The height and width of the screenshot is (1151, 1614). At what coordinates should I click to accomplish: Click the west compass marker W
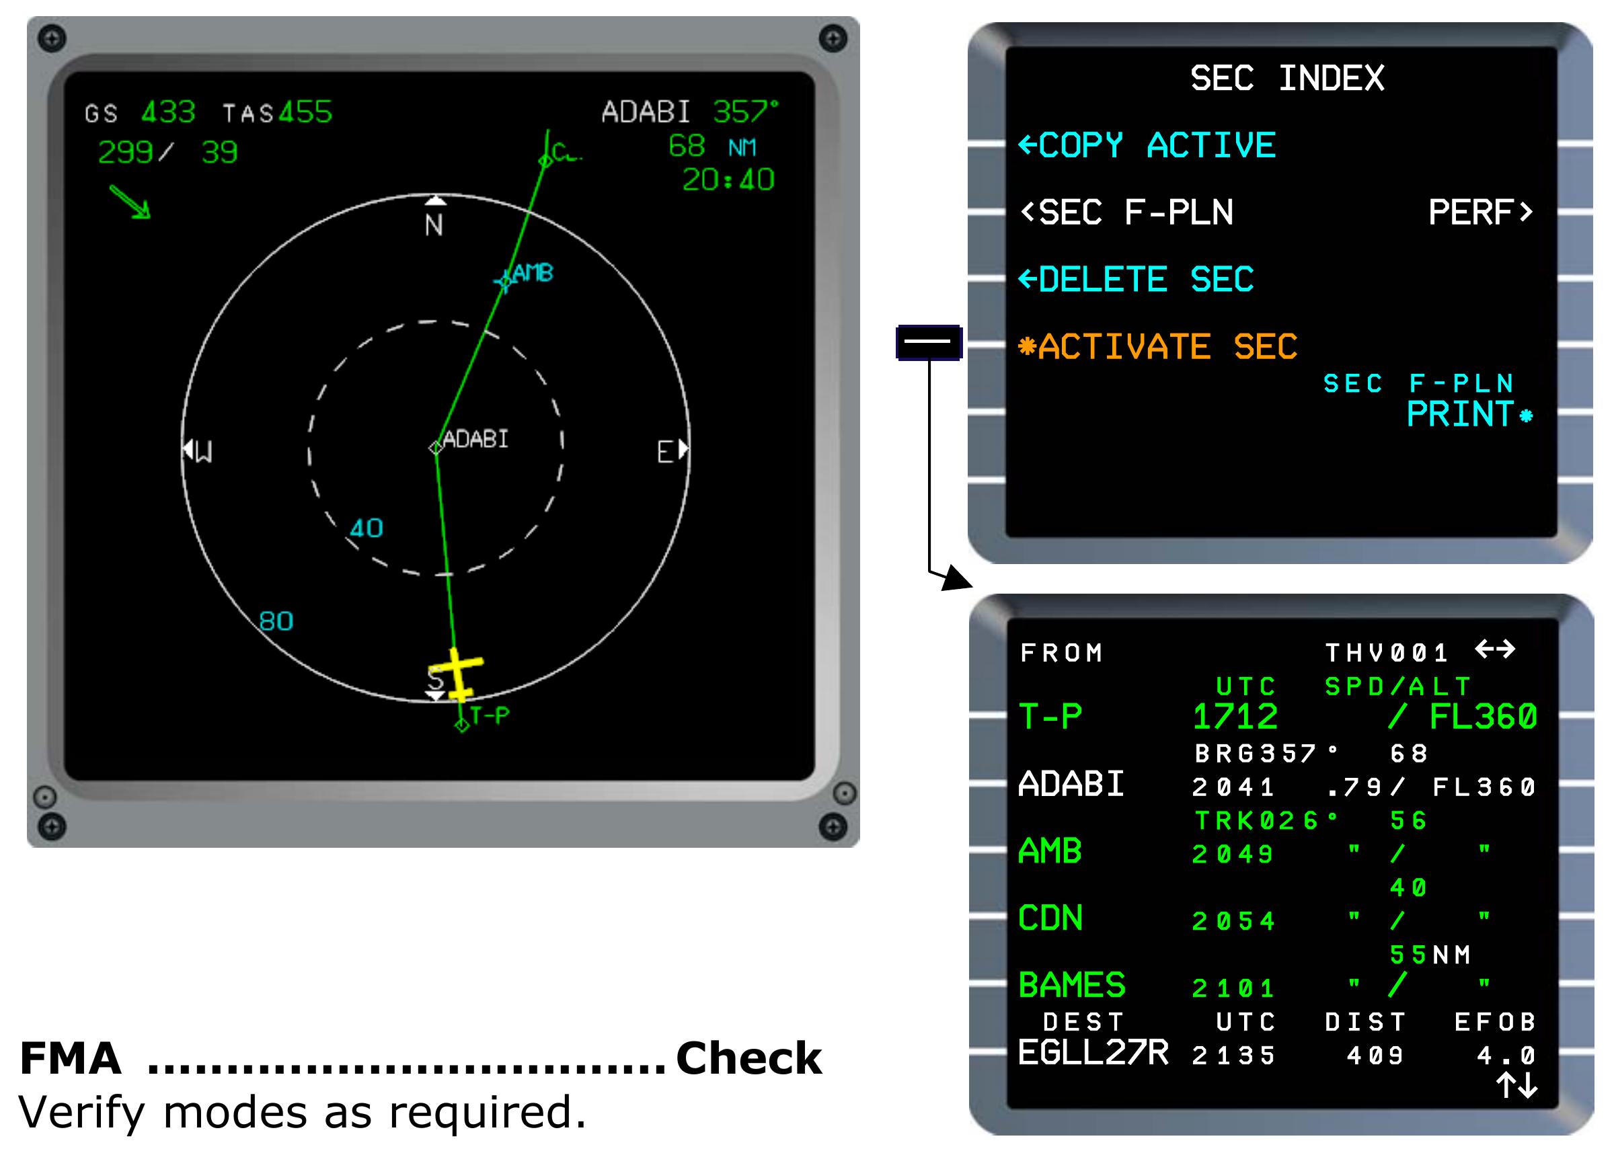point(204,452)
